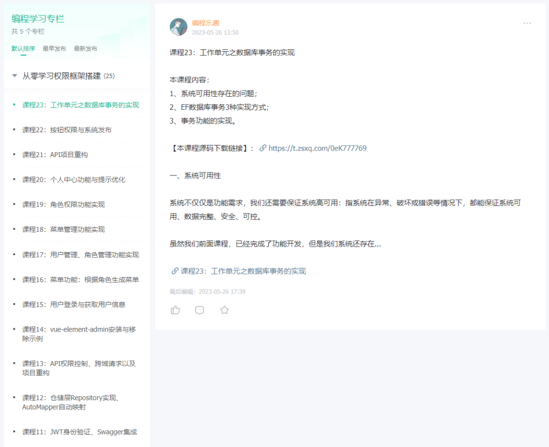
Task: Click the green dot beside 课程23 in sidebar
Action: 15,104
